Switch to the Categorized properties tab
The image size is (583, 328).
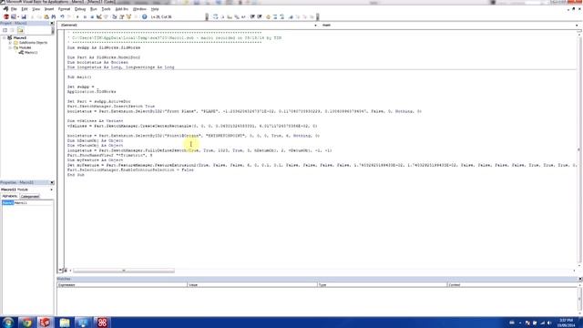pyautogui.click(x=30, y=196)
